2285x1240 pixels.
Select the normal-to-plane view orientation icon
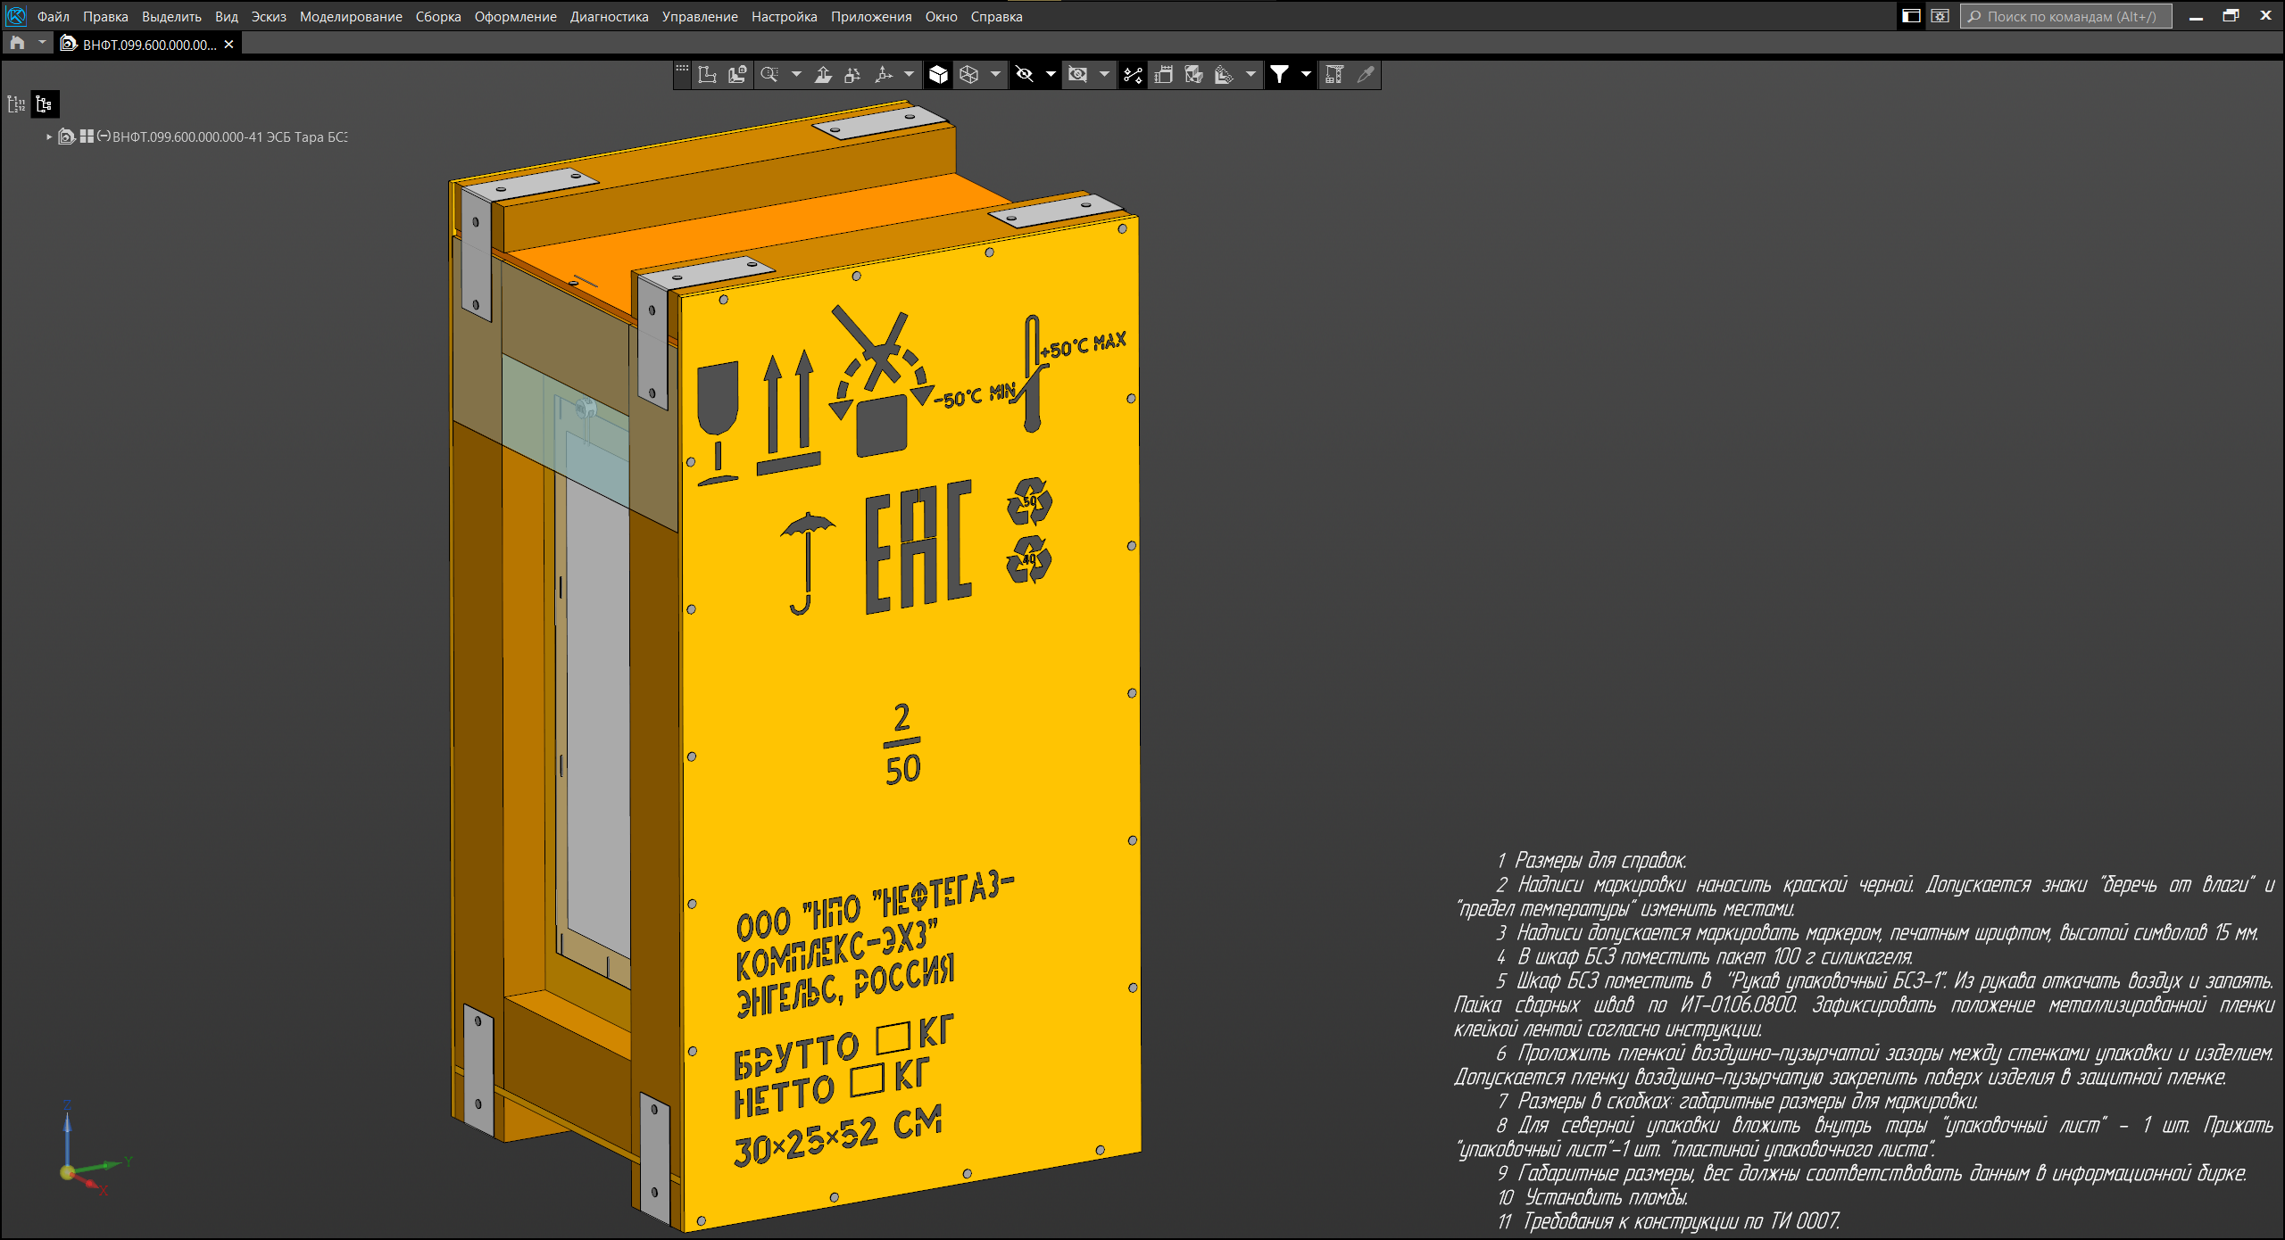pos(823,75)
